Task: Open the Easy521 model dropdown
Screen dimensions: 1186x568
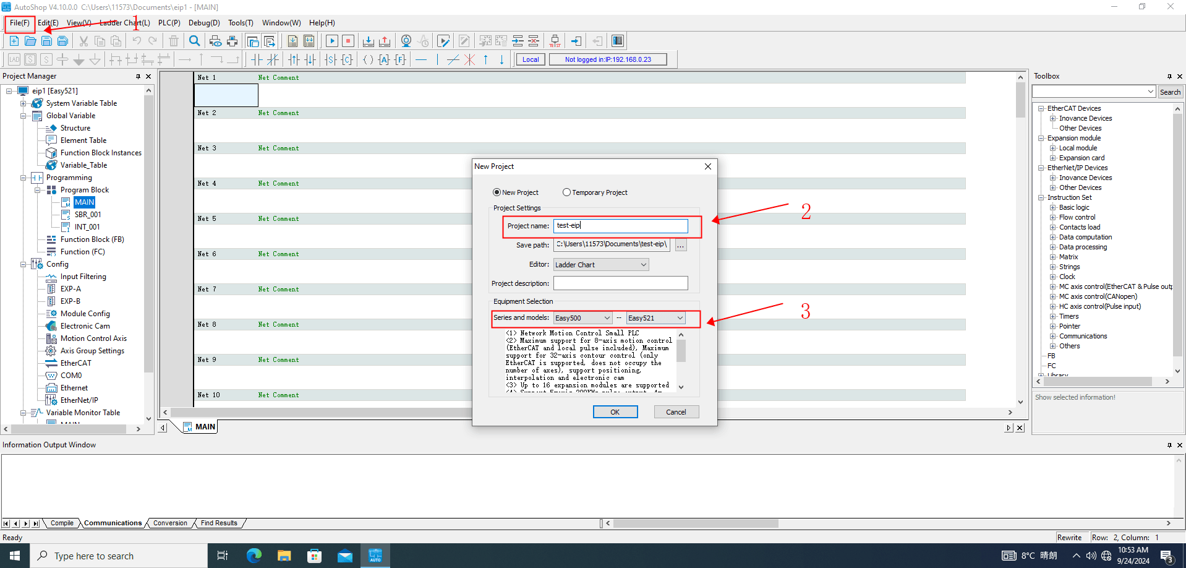Action: tap(655, 318)
